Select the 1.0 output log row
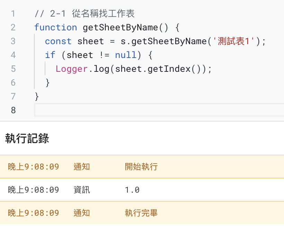Screen dimensions: 284x232 [x=142, y=190]
